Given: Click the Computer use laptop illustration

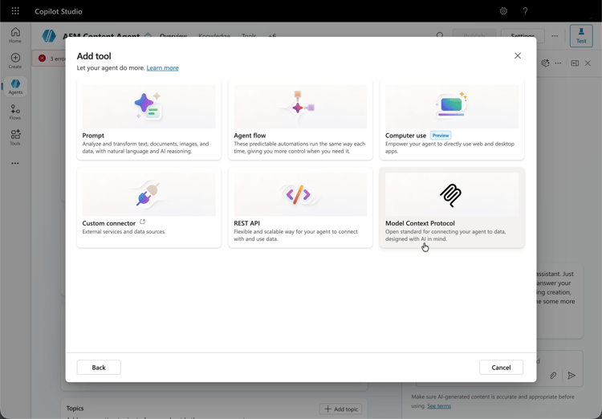Looking at the screenshot, I should (451, 104).
